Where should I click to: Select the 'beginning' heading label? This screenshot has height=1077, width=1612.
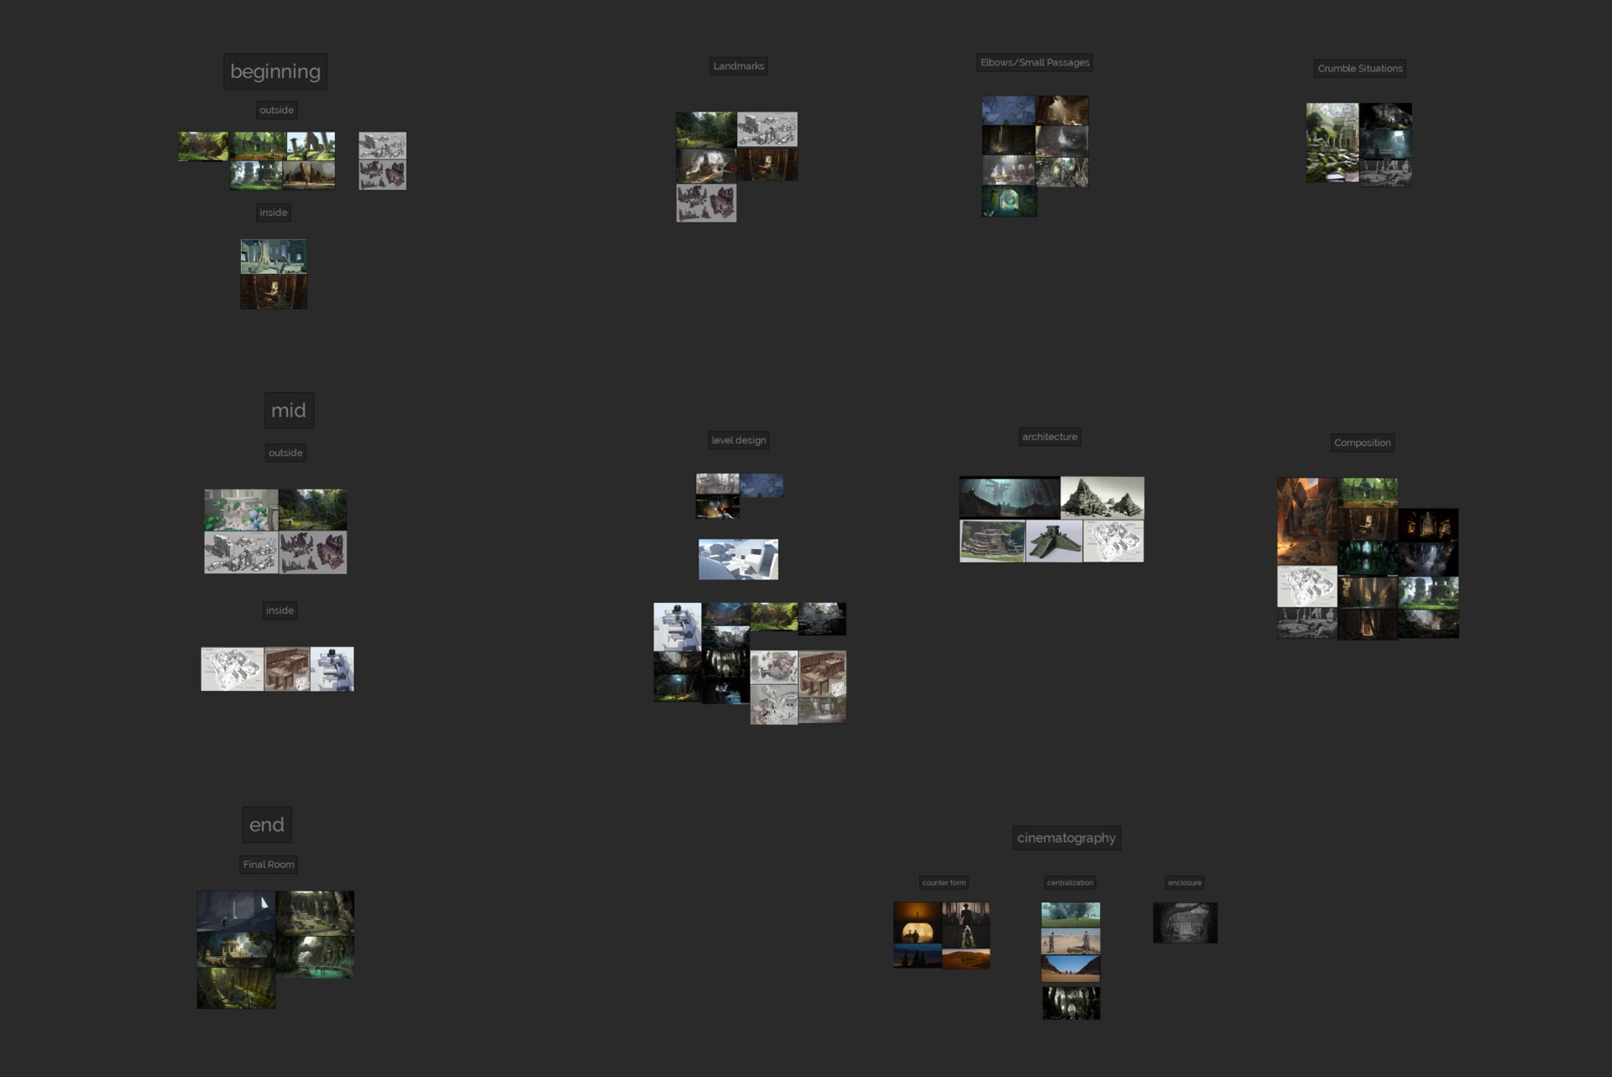pyautogui.click(x=275, y=72)
